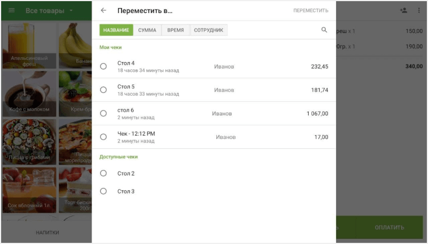Sort by the Название tab
The image size is (428, 244).
tap(116, 30)
